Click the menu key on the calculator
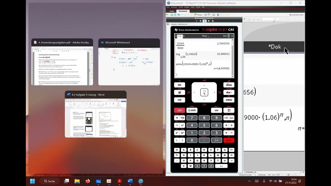 click(229, 100)
